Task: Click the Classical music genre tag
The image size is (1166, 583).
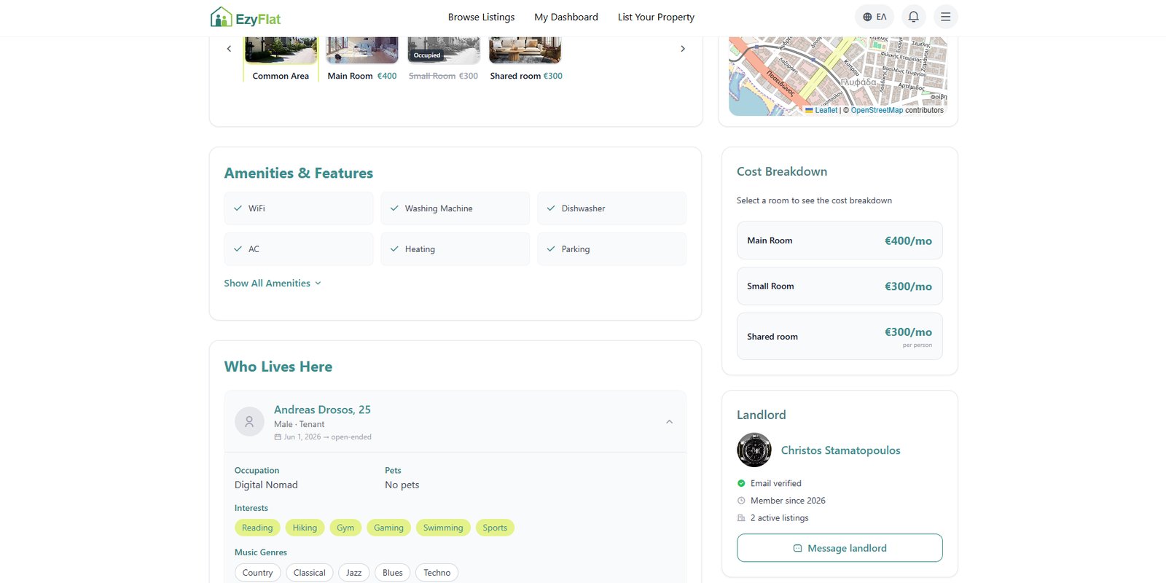Action: tap(310, 573)
